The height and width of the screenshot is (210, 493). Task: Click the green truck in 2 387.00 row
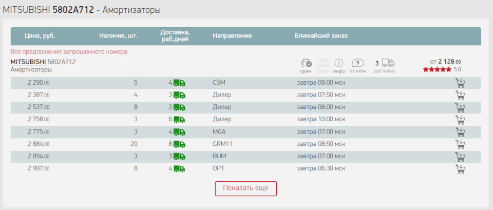[x=179, y=96]
